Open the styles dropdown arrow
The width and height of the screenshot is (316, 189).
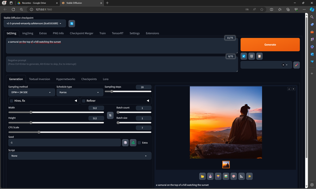pyautogui.click(x=287, y=65)
